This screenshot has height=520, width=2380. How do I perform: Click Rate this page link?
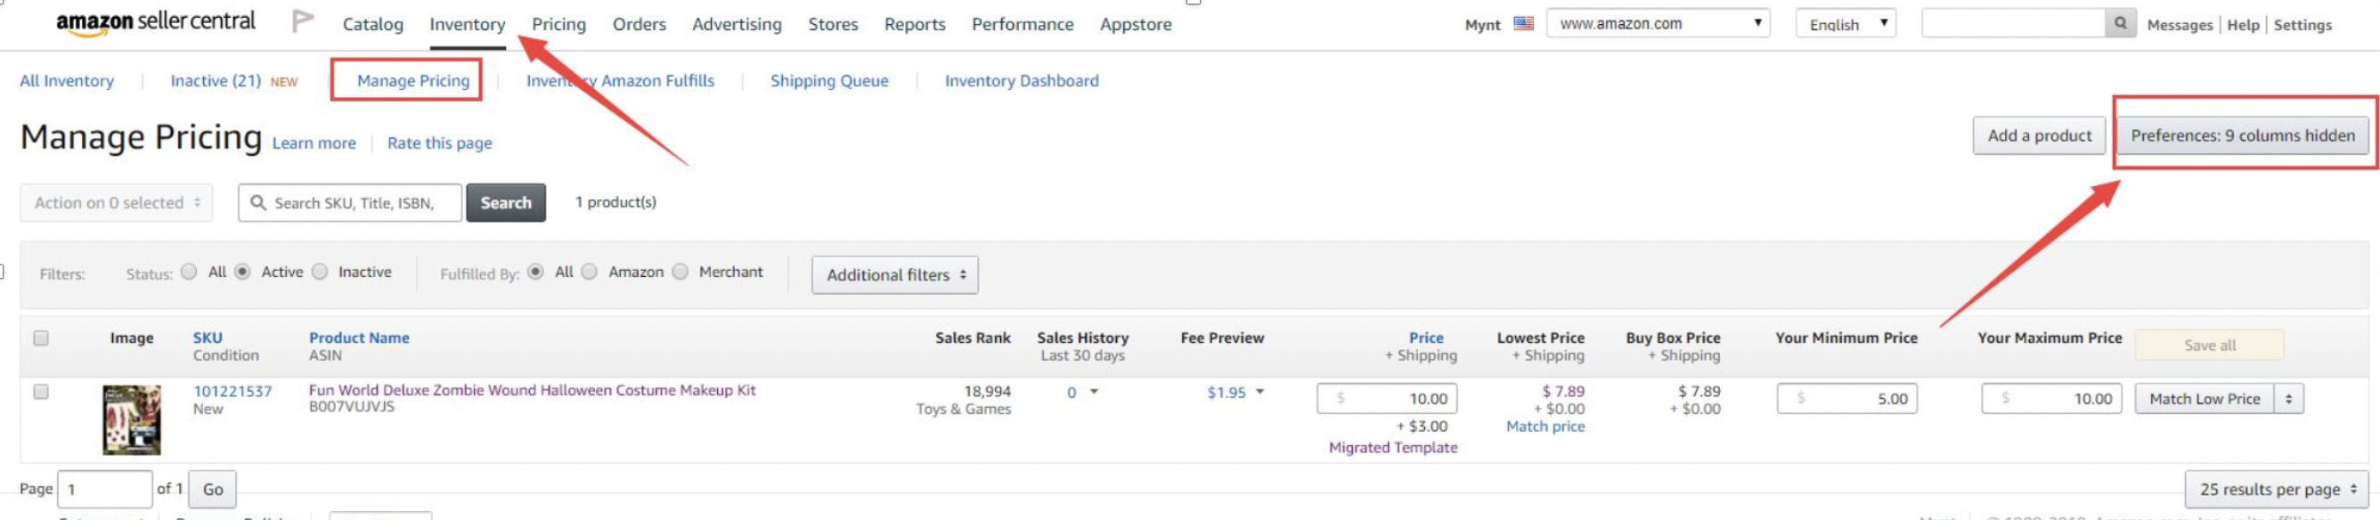(440, 143)
